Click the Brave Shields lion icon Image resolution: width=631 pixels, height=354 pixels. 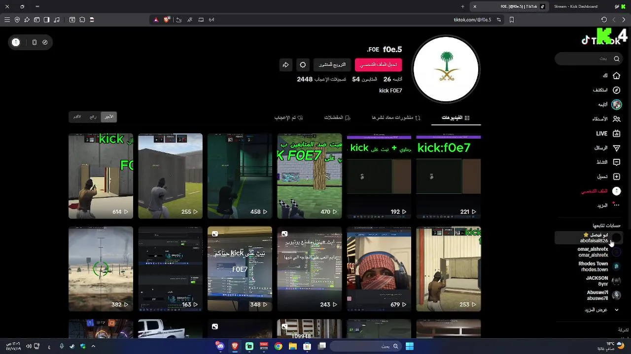coord(167,20)
